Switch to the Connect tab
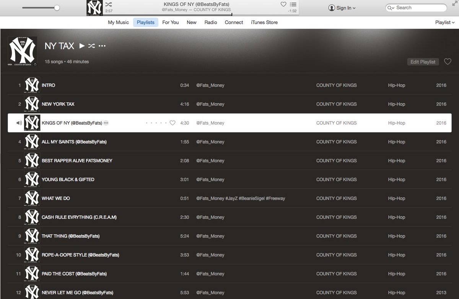 point(234,22)
